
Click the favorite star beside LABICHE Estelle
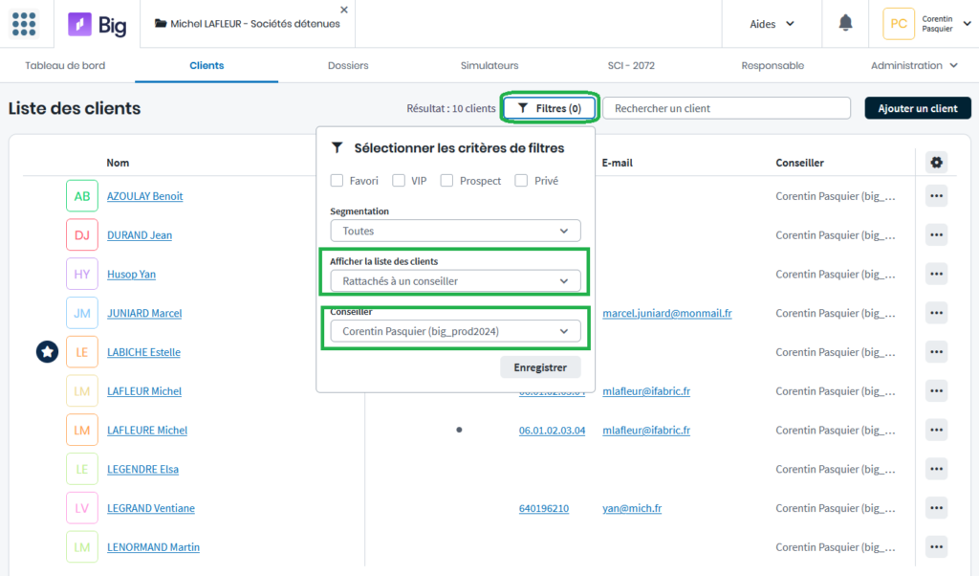(47, 352)
